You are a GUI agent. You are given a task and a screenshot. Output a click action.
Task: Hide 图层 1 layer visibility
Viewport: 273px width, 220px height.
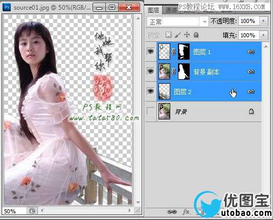(151, 52)
